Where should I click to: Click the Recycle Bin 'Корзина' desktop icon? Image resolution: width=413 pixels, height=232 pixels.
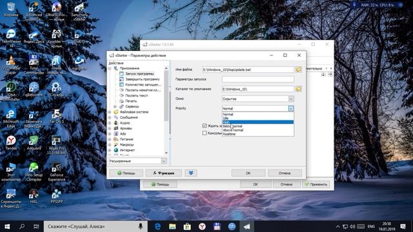tap(11, 10)
